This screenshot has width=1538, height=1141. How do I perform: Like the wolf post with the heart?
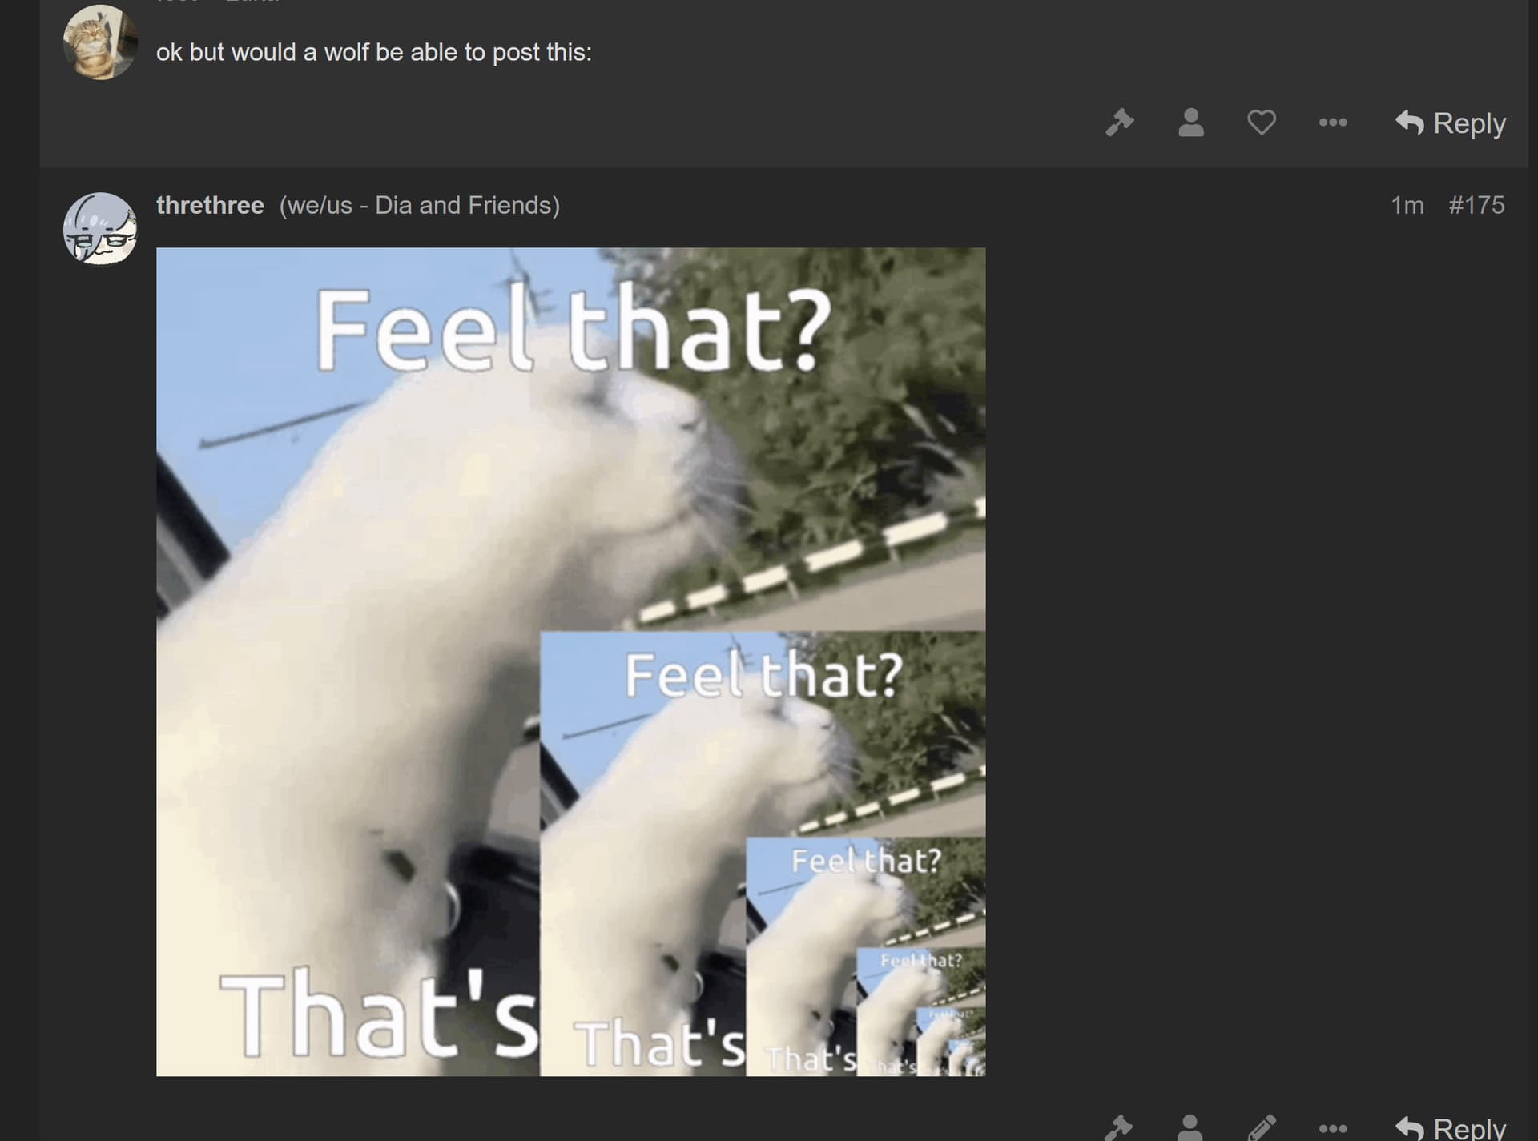click(x=1261, y=123)
